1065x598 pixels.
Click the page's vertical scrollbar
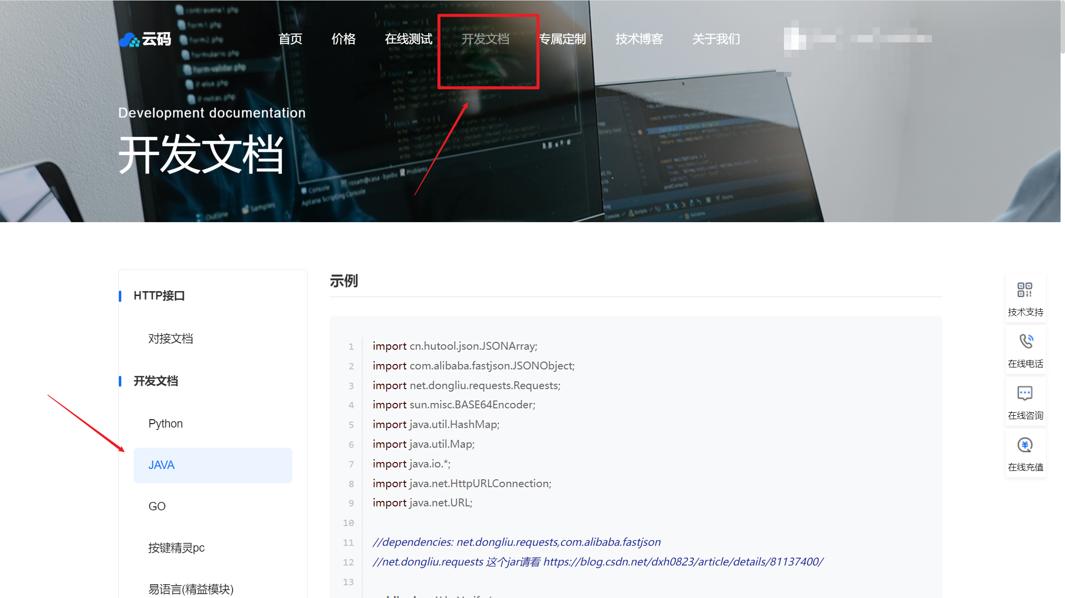[x=1063, y=27]
